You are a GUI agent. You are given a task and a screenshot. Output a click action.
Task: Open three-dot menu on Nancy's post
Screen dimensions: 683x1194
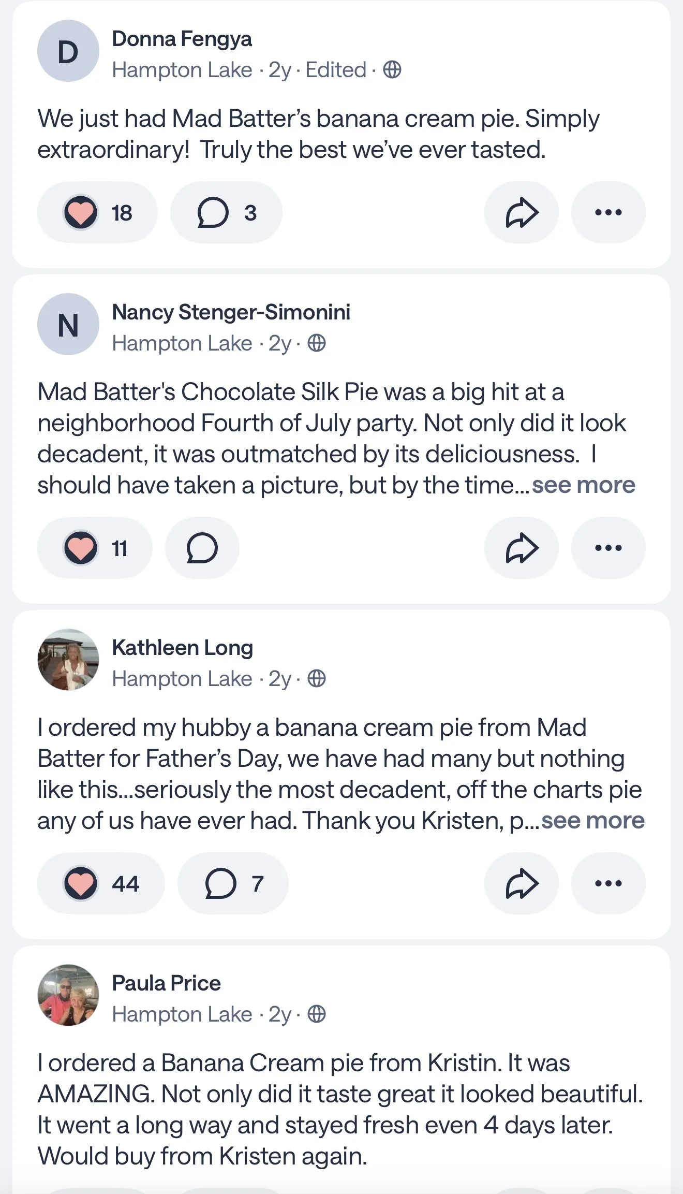tap(608, 548)
